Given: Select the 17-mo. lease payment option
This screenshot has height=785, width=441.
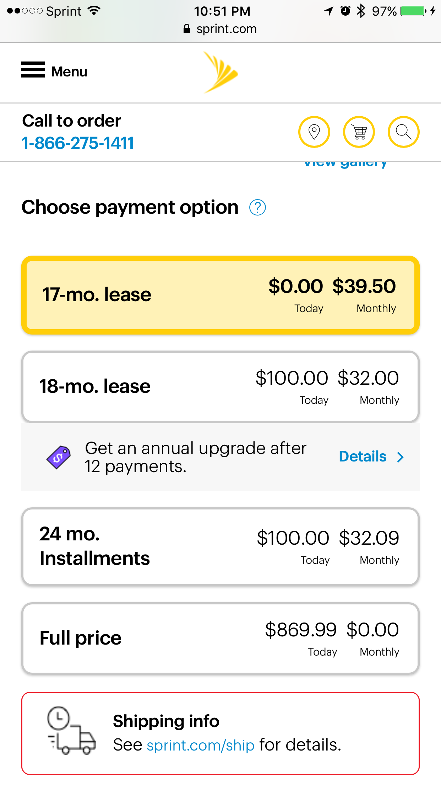Looking at the screenshot, I should coord(220,295).
